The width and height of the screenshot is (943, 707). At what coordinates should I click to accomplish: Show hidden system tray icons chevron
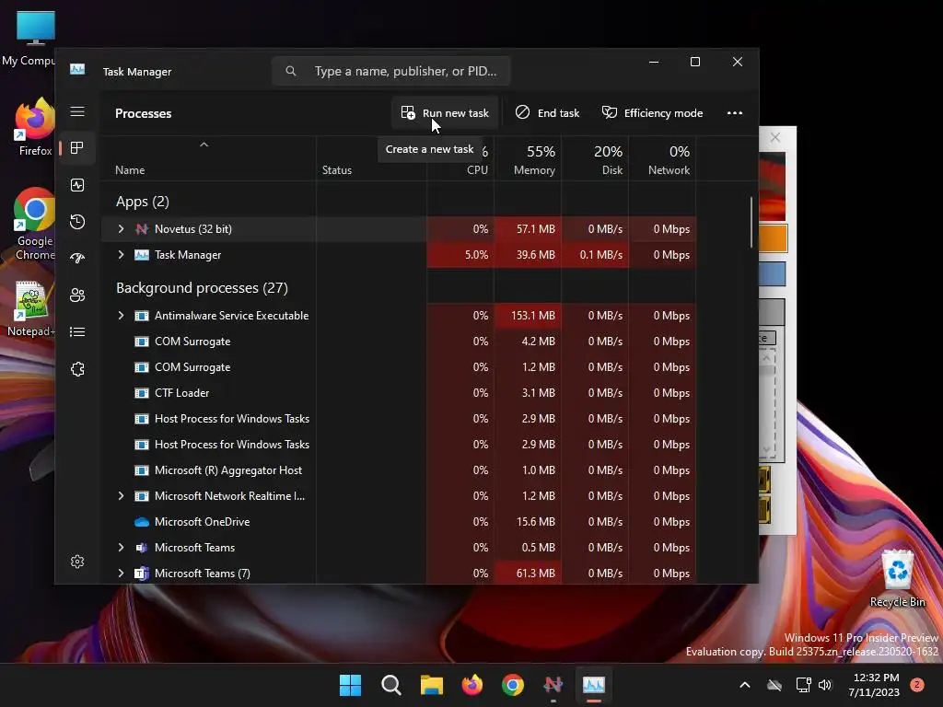click(744, 685)
